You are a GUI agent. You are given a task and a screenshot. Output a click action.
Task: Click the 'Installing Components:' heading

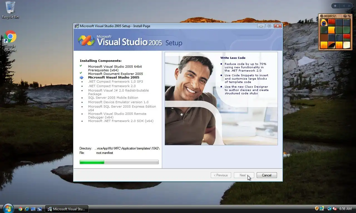(101, 61)
